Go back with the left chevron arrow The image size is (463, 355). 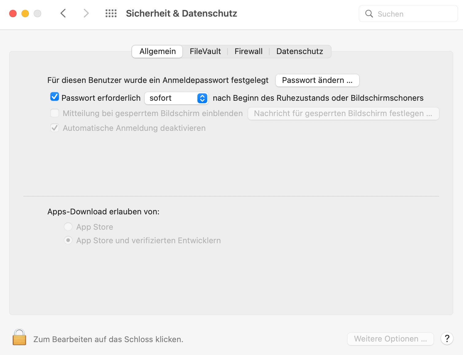pyautogui.click(x=63, y=13)
